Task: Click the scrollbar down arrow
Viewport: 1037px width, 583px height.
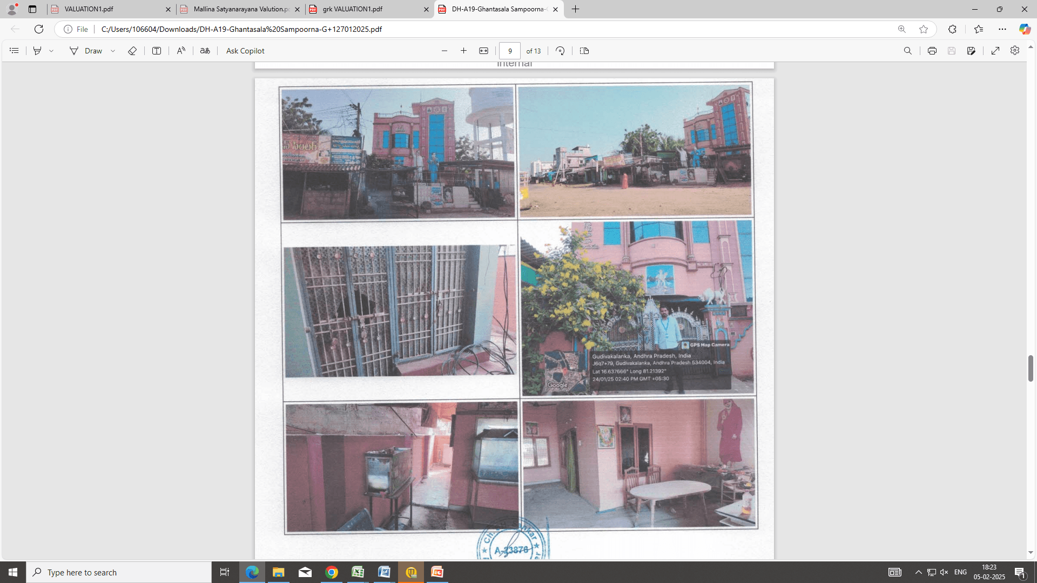Action: tap(1031, 553)
